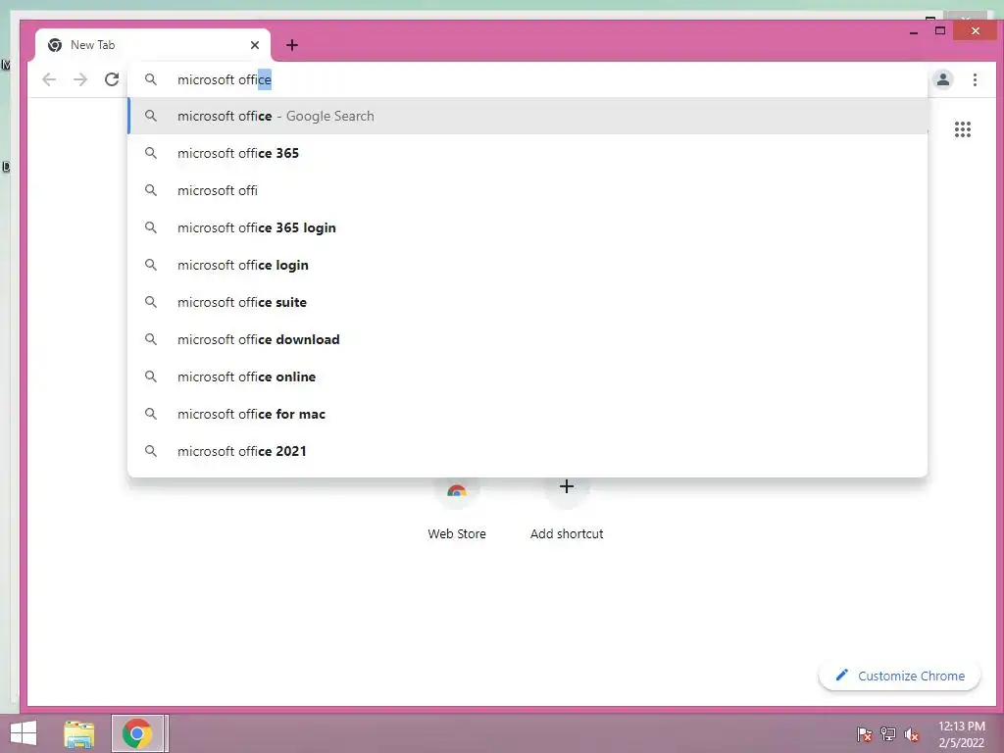
Task: Click the address bar search field
Action: point(527,79)
